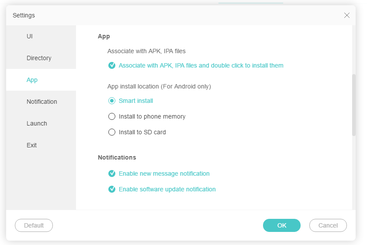Show the Exit settings tab
The image size is (367, 245).
pyautogui.click(x=31, y=145)
